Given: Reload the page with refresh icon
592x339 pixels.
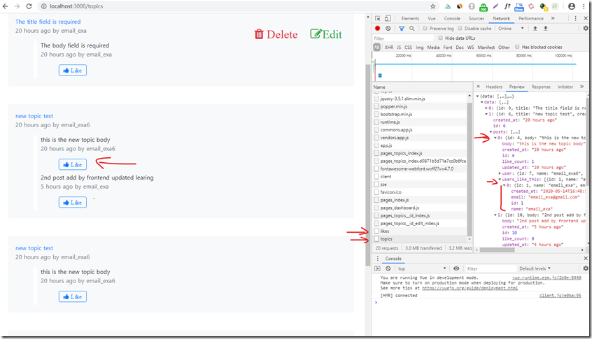Looking at the screenshot, I should 29,6.
